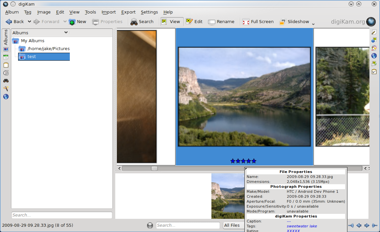380x232 pixels.
Task: Open the Help menu
Action: pyautogui.click(x=168, y=12)
